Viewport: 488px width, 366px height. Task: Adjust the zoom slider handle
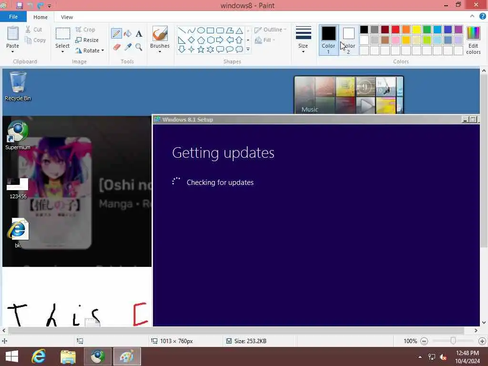point(453,341)
